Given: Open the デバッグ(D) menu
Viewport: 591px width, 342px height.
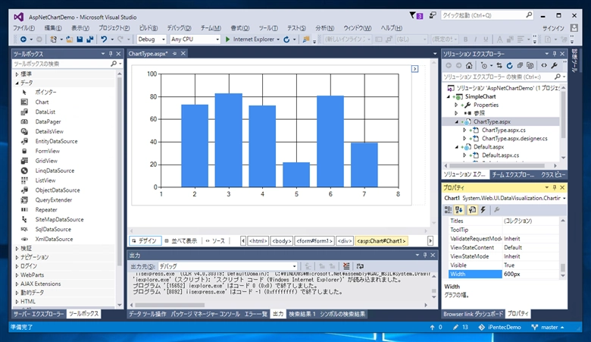Looking at the screenshot, I should 179,28.
